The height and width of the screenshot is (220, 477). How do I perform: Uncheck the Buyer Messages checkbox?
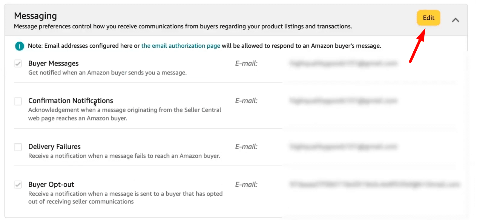[18, 63]
